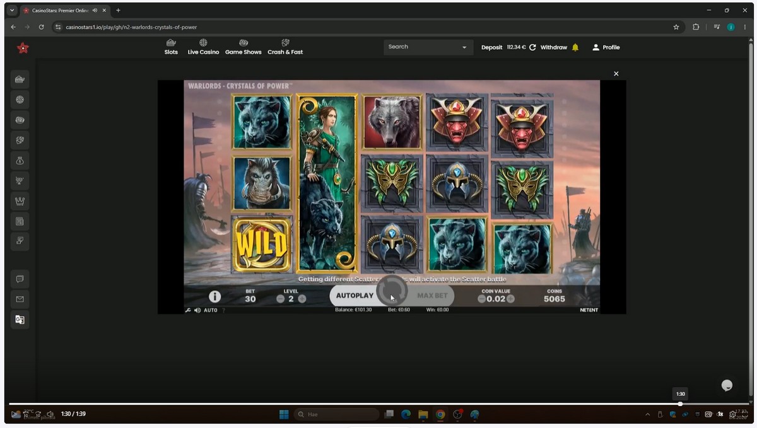Mute the CasinoStars browser tab audio
This screenshot has width=757, height=428.
click(x=95, y=10)
